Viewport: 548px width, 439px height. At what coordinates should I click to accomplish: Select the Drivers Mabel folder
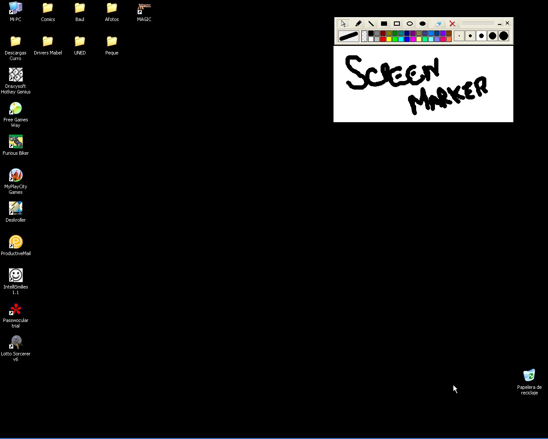[48, 45]
